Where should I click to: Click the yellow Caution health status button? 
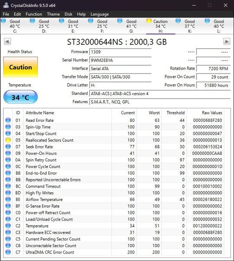[20, 67]
